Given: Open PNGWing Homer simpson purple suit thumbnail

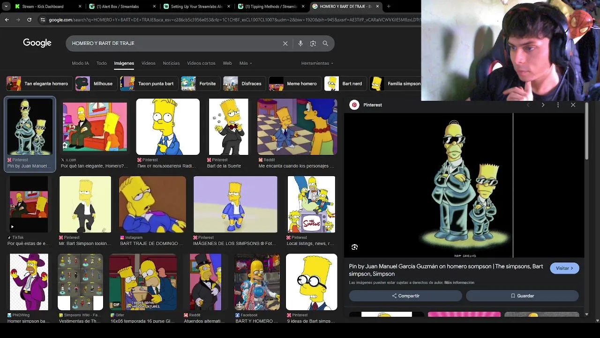Looking at the screenshot, I should click(29, 282).
